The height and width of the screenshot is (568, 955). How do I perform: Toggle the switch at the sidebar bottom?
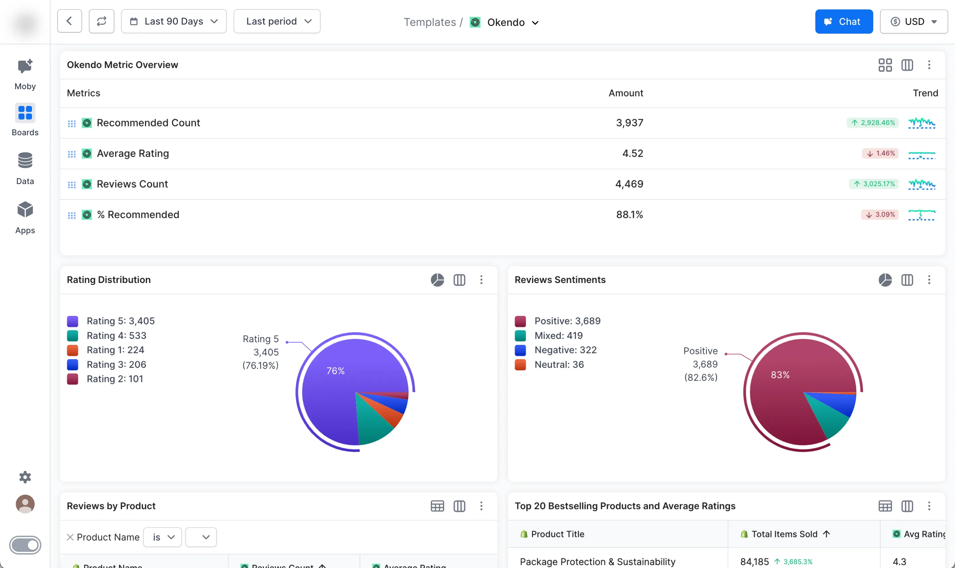coord(25,545)
